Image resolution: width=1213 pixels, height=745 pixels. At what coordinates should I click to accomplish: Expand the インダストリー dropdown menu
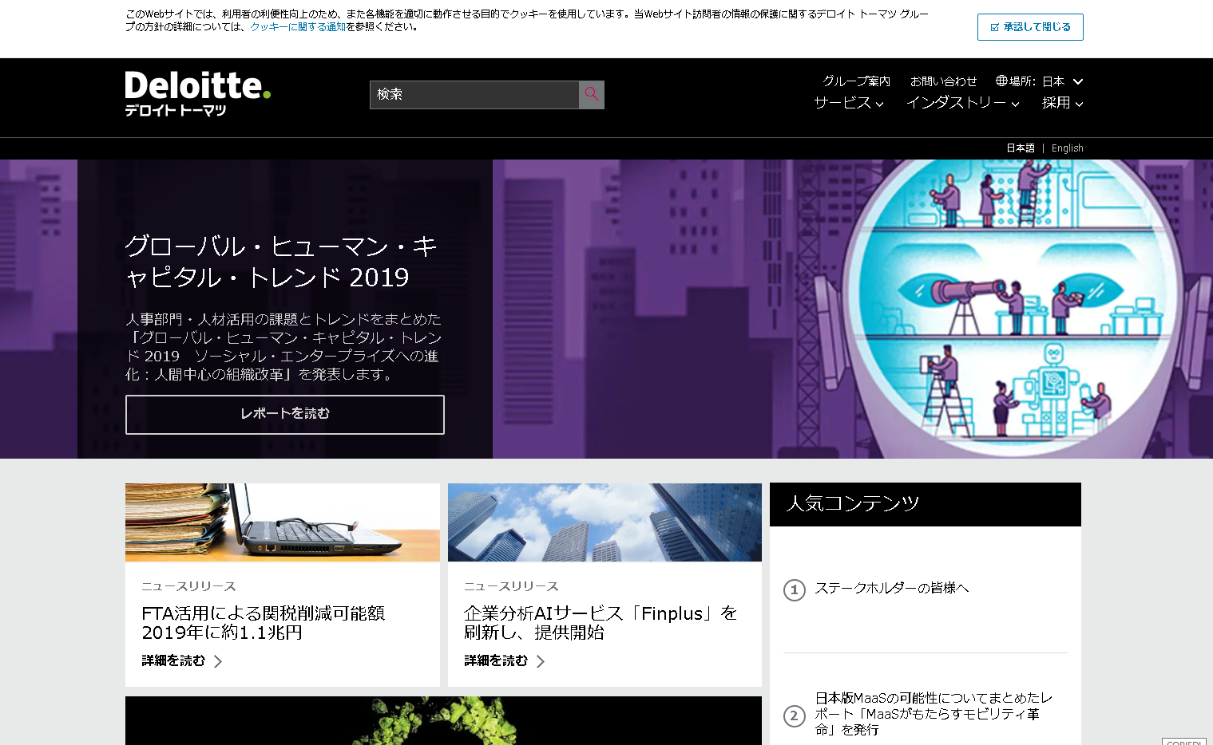pos(962,103)
